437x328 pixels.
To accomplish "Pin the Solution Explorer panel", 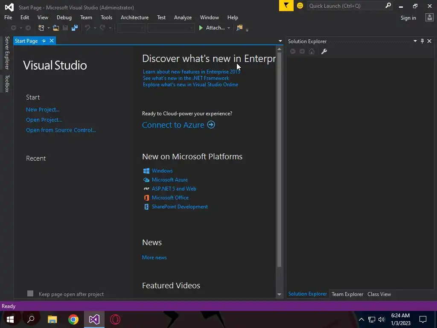I will coord(422,41).
